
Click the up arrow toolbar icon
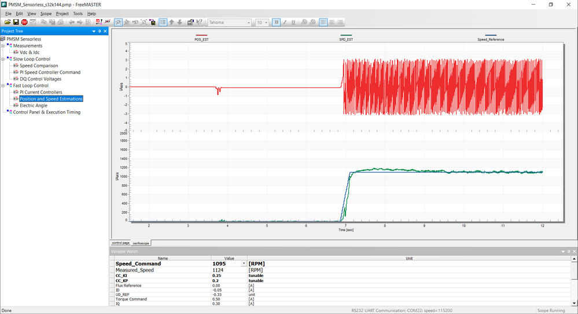[172, 23]
